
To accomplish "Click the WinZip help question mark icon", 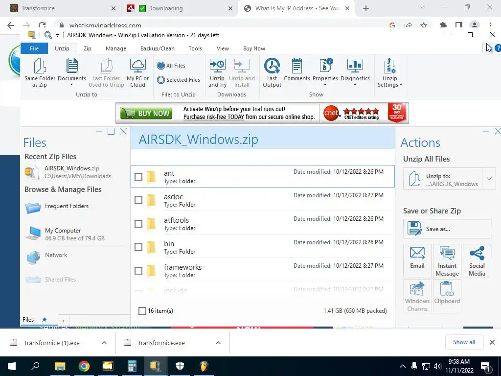I will click(498, 48).
